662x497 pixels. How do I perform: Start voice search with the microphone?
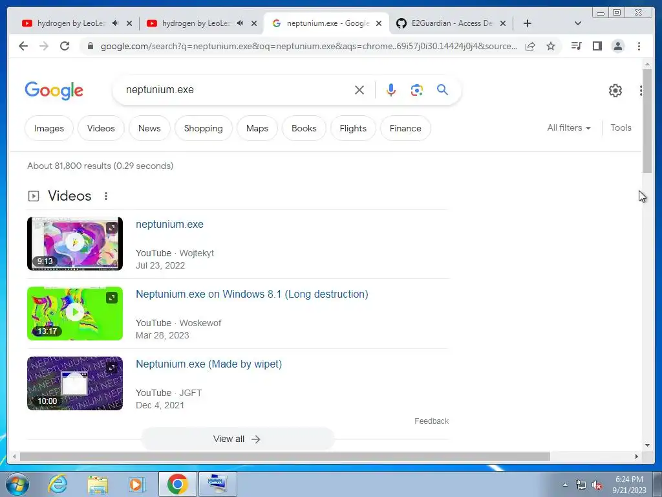[x=391, y=90]
